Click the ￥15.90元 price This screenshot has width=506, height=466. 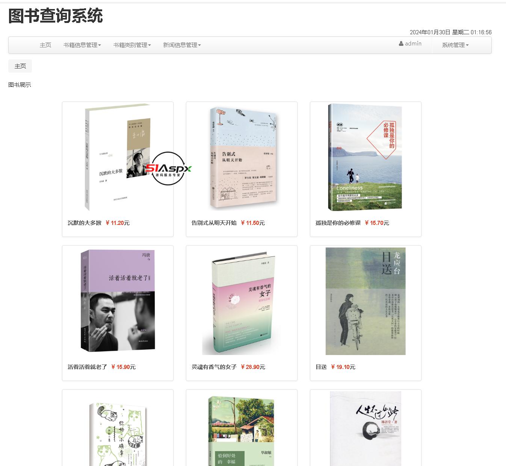(x=123, y=367)
